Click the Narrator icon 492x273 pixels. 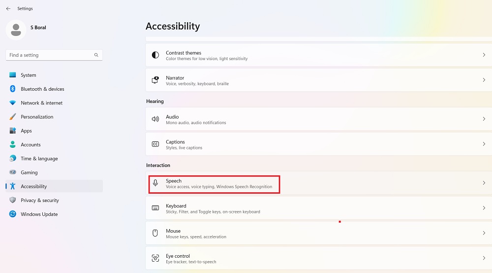(x=155, y=80)
